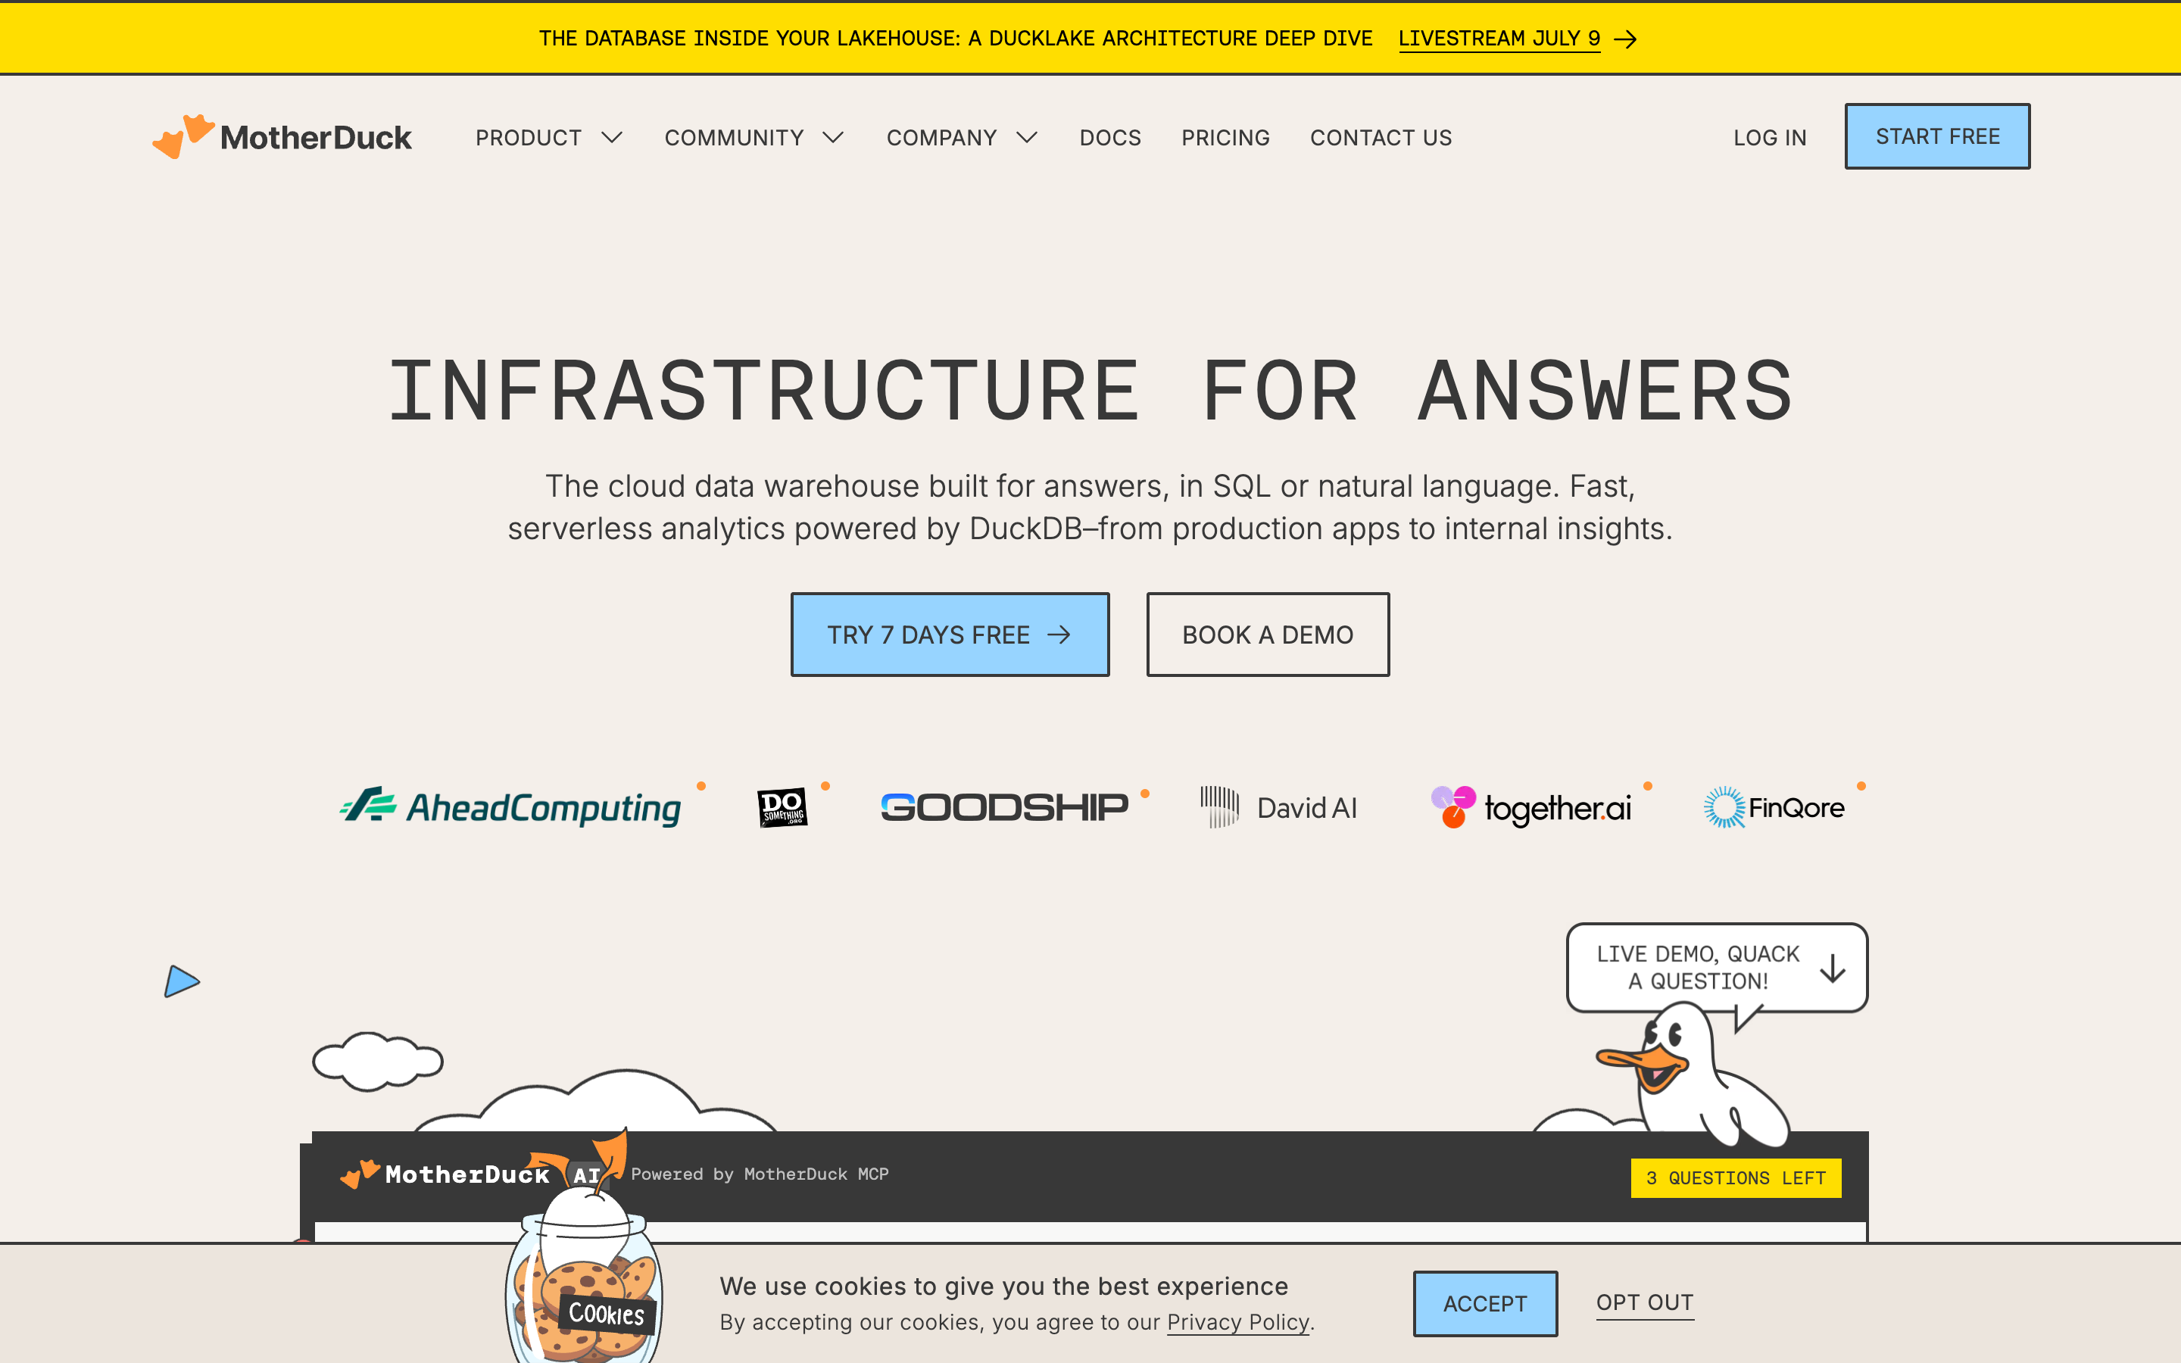Open the DoSomething.org customer logo
Viewport: 2181px width, 1363px height.
pos(782,808)
